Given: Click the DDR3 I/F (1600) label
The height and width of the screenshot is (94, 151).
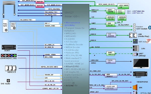Looking at the screenshot, I should [x=95, y=11].
